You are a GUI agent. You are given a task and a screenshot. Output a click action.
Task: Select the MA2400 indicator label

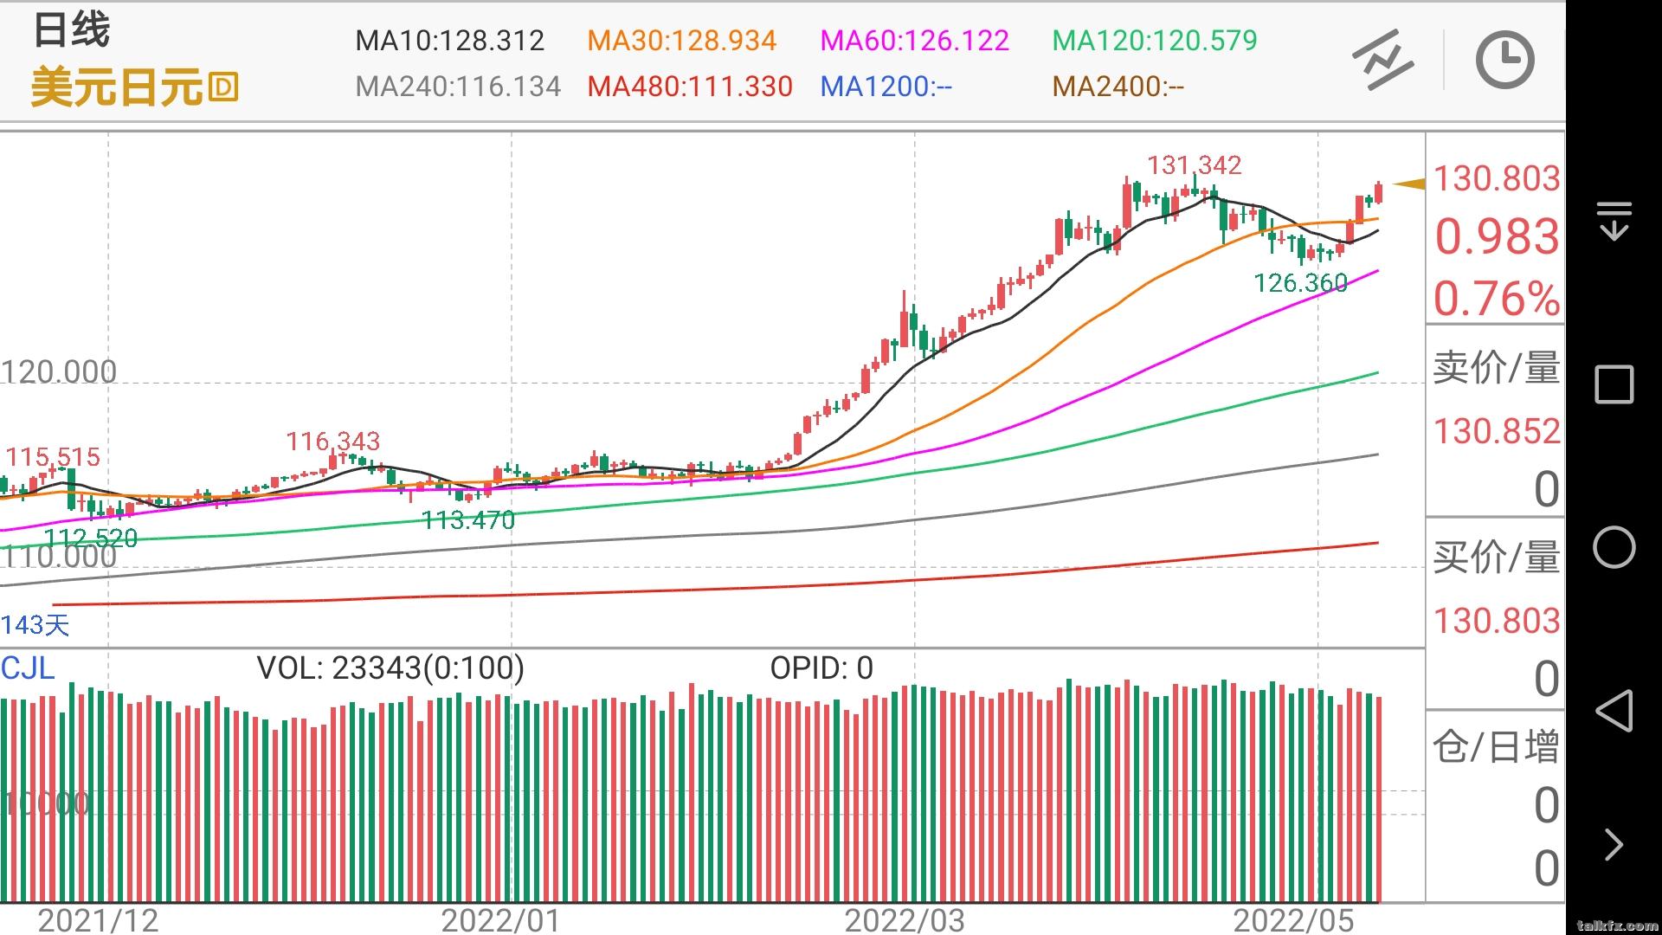(1118, 87)
